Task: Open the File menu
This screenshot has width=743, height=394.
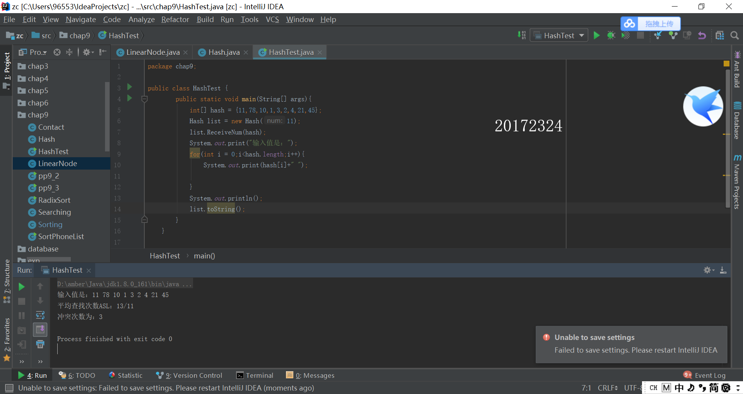Action: pos(9,19)
